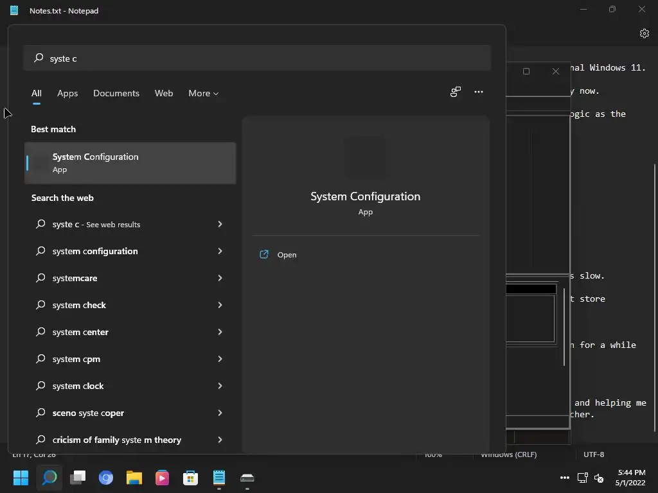Viewport: 658px width, 493px height.
Task: Switch to the Web search tab
Action: [164, 93]
